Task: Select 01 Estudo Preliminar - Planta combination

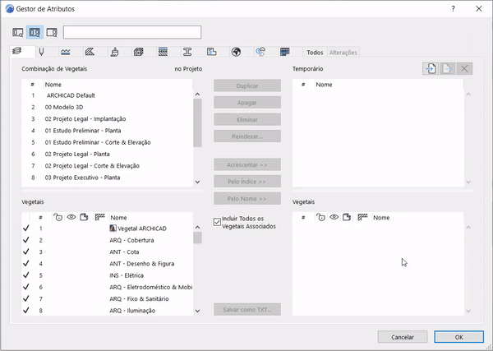Action: (107, 131)
